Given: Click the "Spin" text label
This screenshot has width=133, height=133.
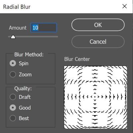Looking at the screenshot, I should coord(24,64).
